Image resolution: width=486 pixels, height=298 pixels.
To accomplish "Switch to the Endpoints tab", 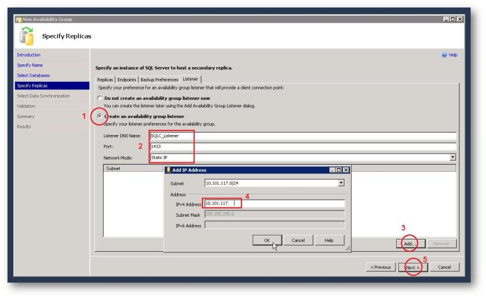I will click(127, 80).
